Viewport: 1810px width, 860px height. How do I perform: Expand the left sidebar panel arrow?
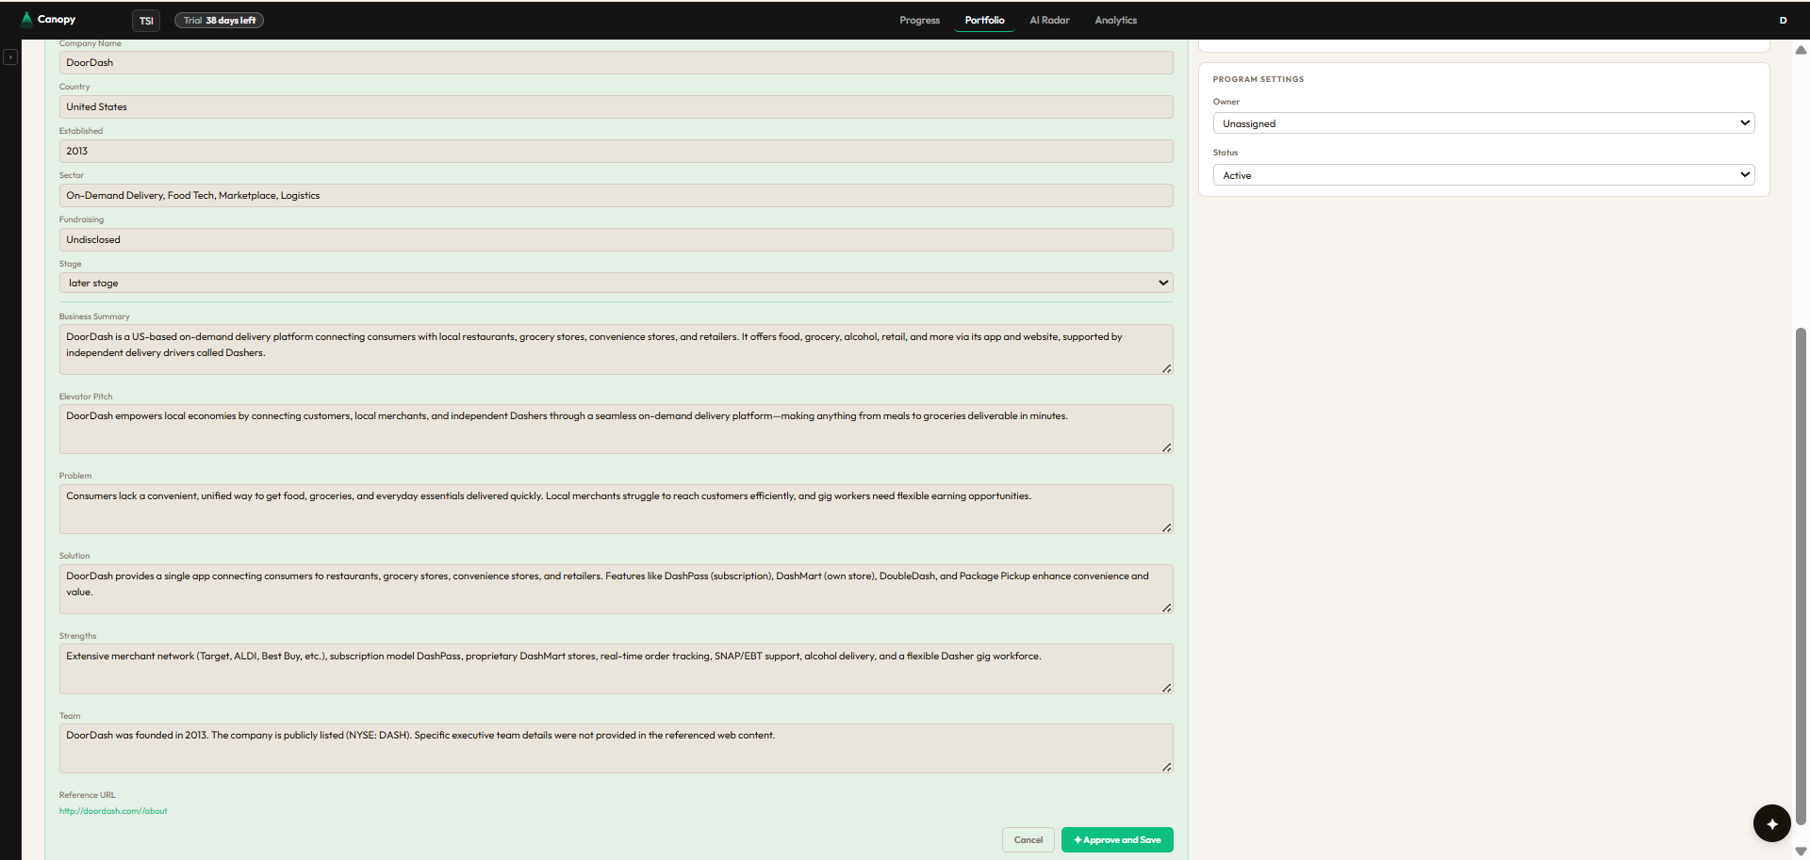10,57
